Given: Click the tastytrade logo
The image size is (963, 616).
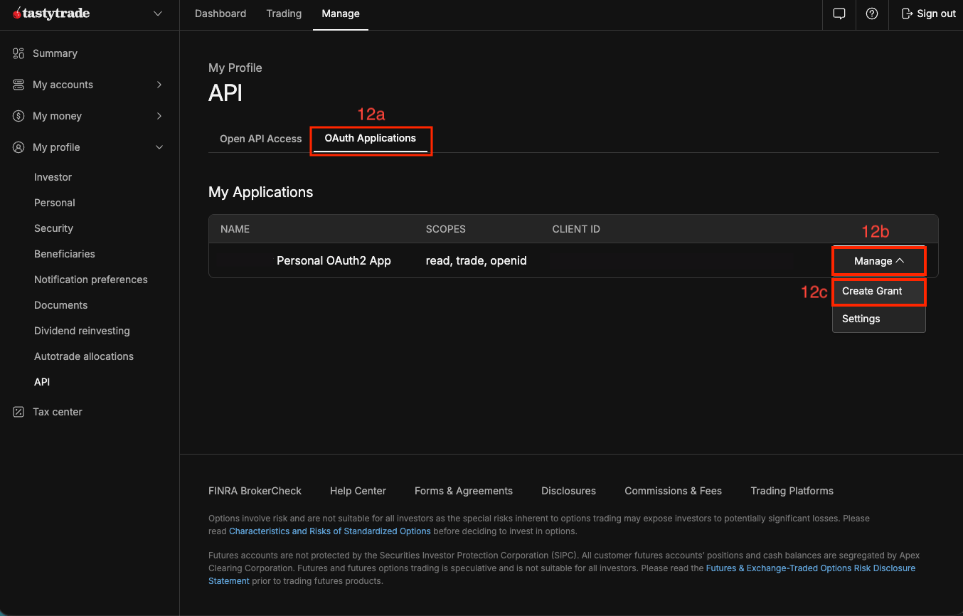Looking at the screenshot, I should point(51,14).
